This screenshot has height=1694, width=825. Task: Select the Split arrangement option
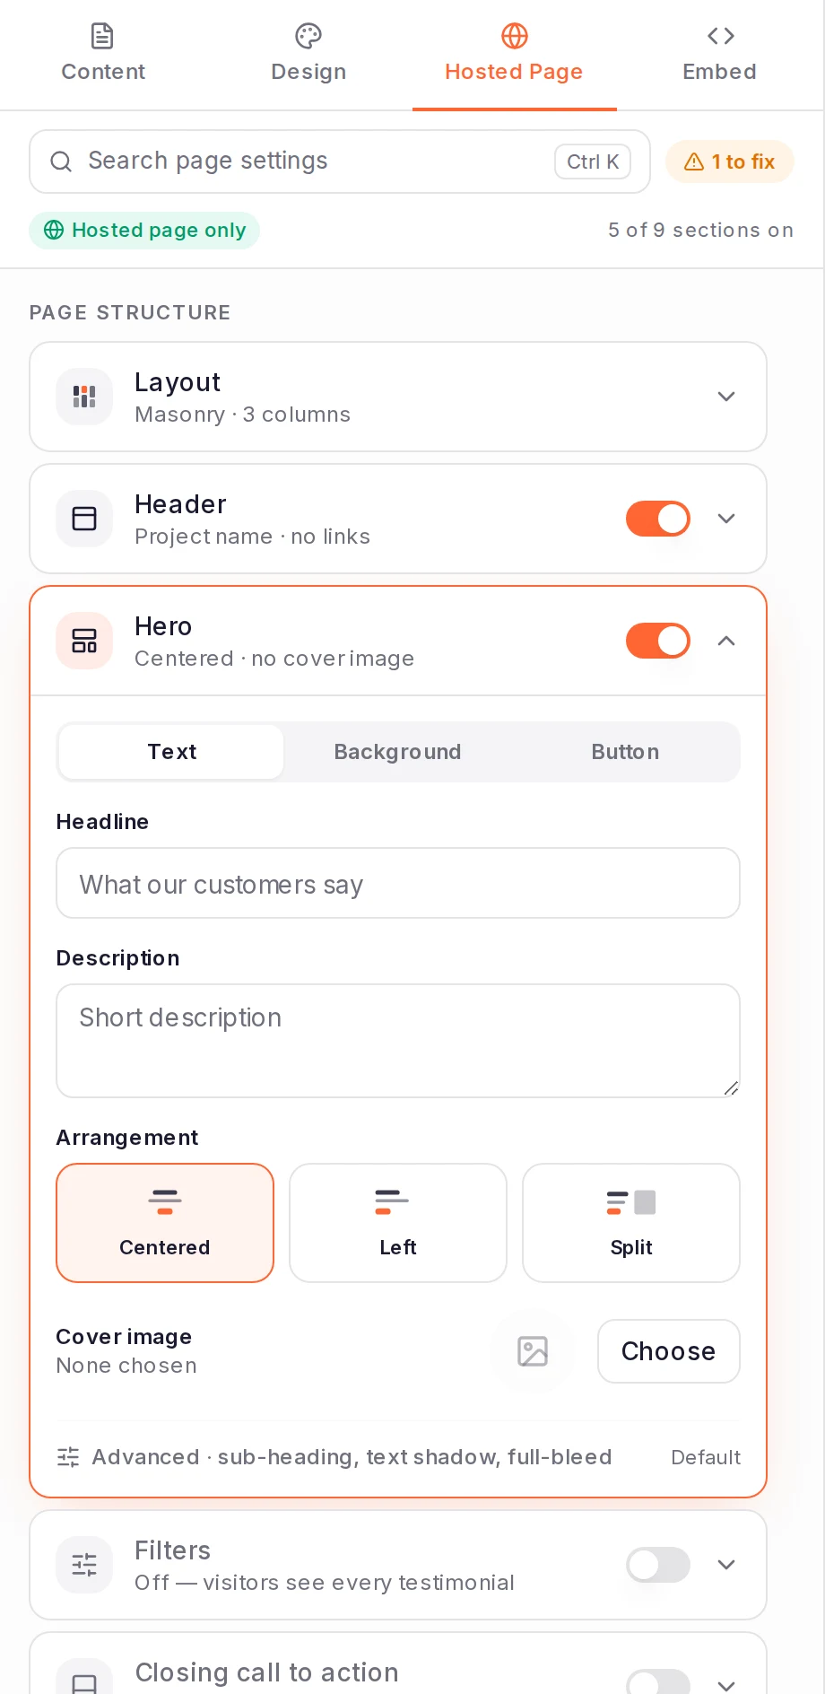pyautogui.click(x=631, y=1223)
